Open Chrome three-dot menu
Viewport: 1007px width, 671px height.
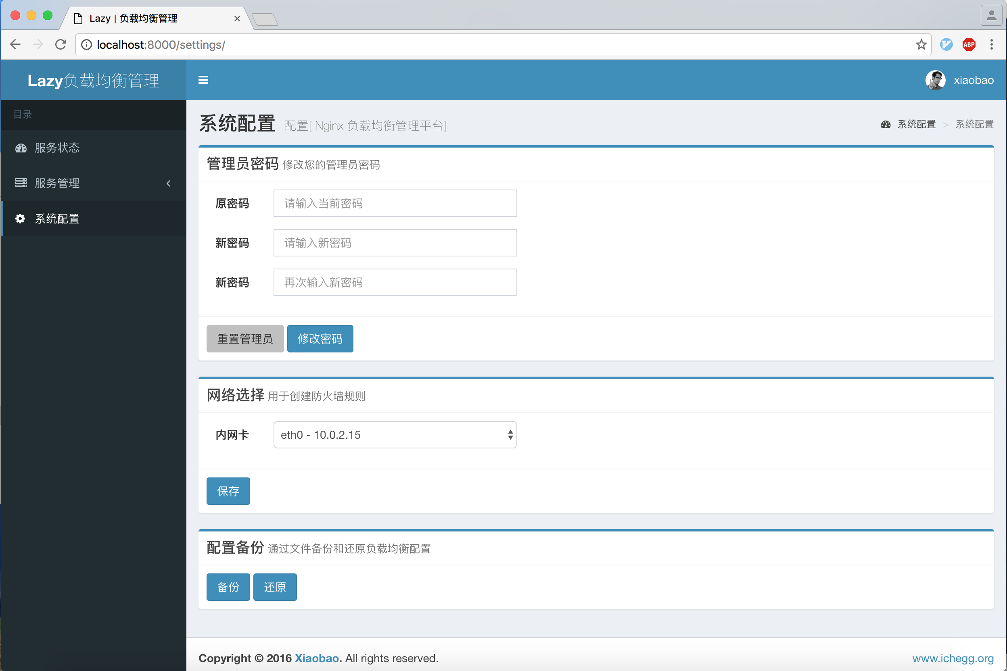992,44
